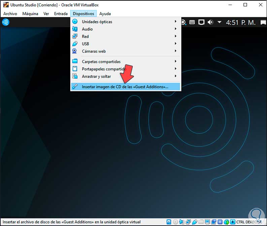Expand hidden tray icons arrow in guest panel
267x226 pixels.
point(220,22)
